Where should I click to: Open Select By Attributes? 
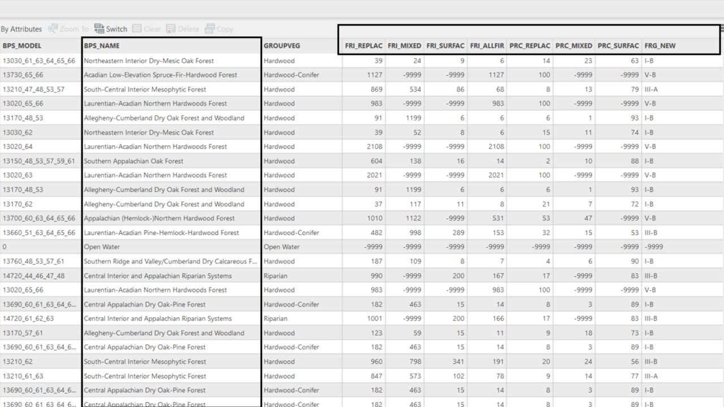pos(21,29)
